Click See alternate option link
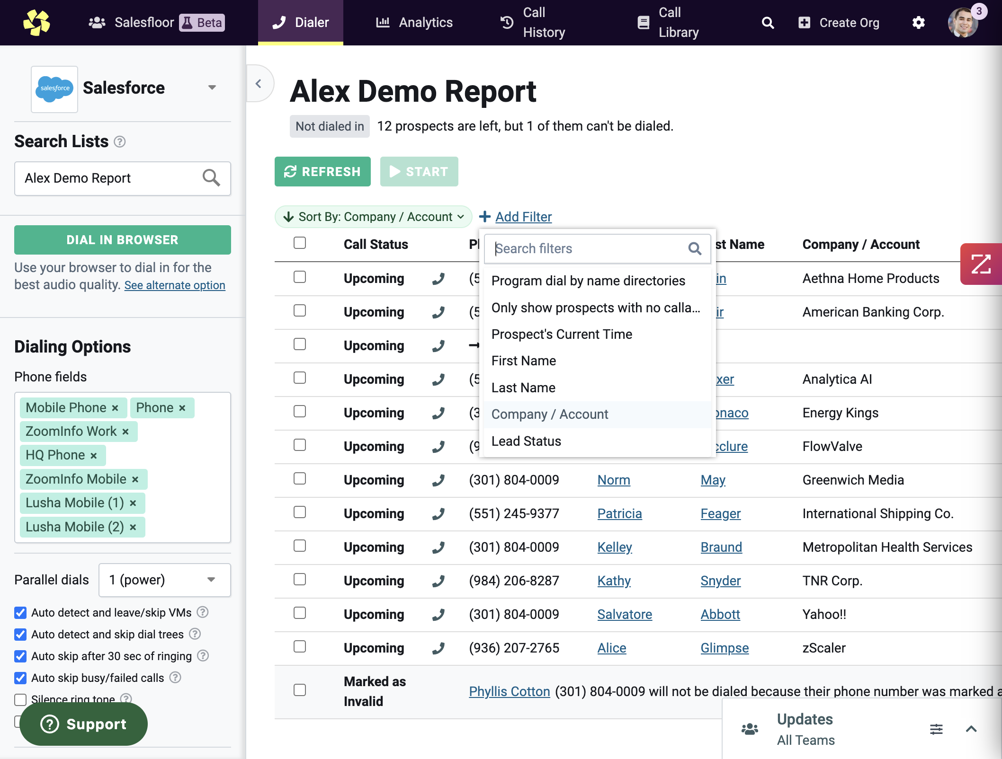The width and height of the screenshot is (1002, 759). [x=175, y=285]
